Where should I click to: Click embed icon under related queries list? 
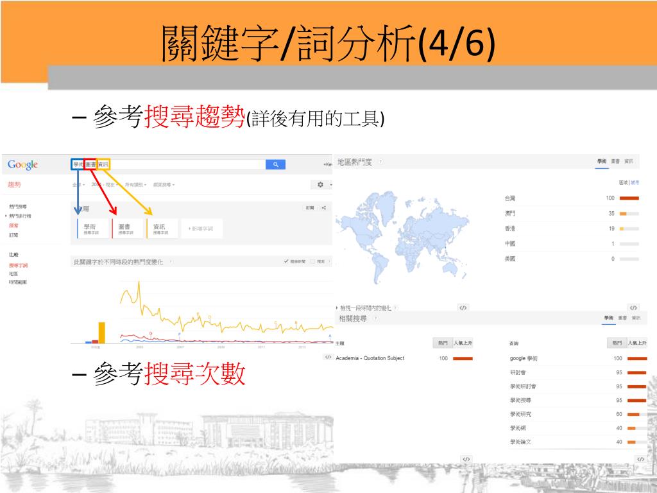click(x=641, y=459)
